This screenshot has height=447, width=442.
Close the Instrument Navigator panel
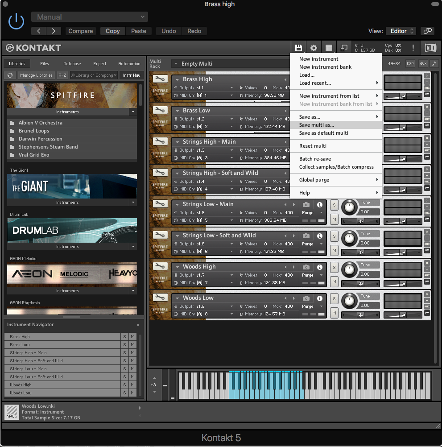(x=138, y=325)
